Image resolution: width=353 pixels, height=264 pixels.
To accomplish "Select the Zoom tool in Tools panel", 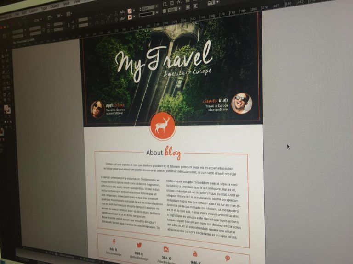I will click(9, 99).
